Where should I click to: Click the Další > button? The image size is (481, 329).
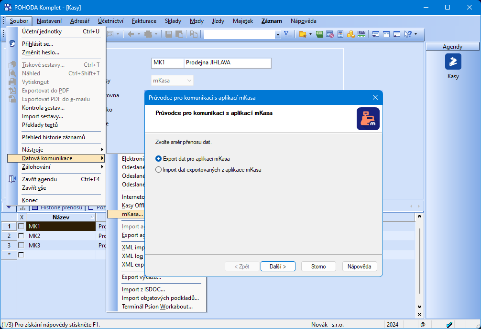click(x=278, y=266)
